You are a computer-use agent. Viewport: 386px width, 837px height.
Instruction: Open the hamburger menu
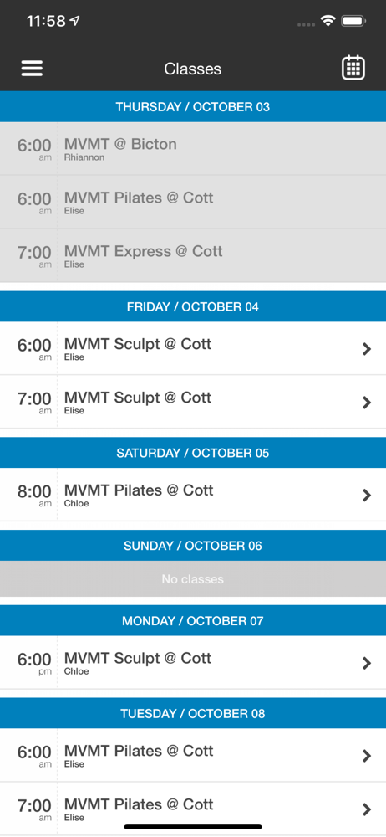pos(32,69)
